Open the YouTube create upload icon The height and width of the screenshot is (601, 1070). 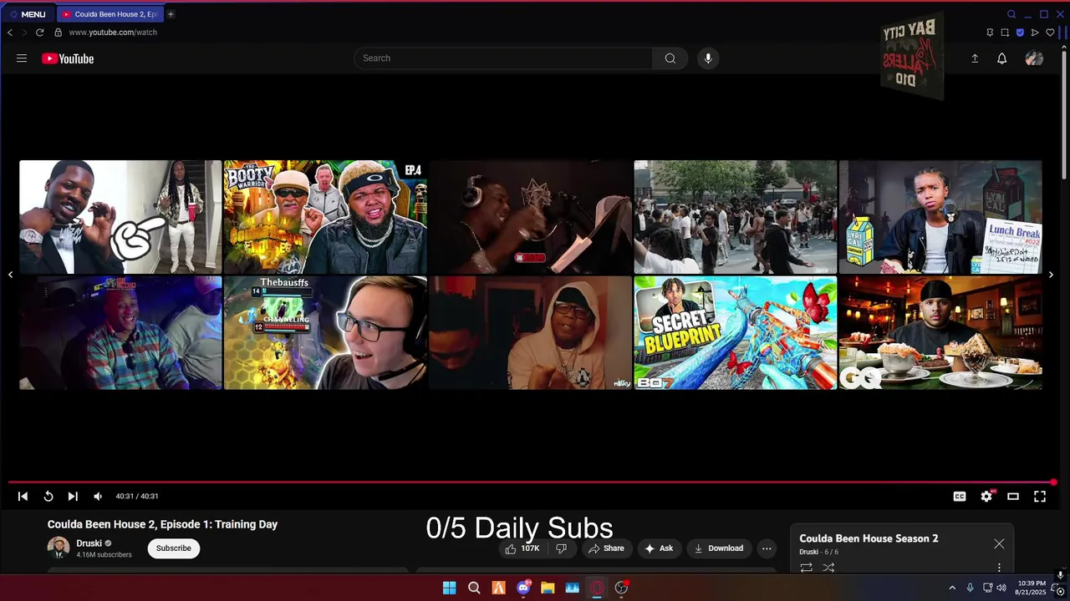point(975,58)
